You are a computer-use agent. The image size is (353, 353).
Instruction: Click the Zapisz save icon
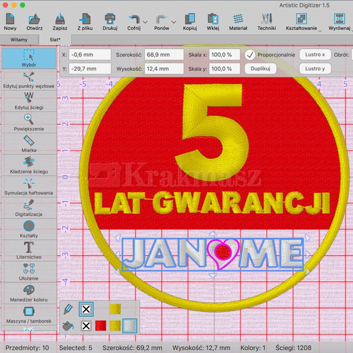[60, 22]
